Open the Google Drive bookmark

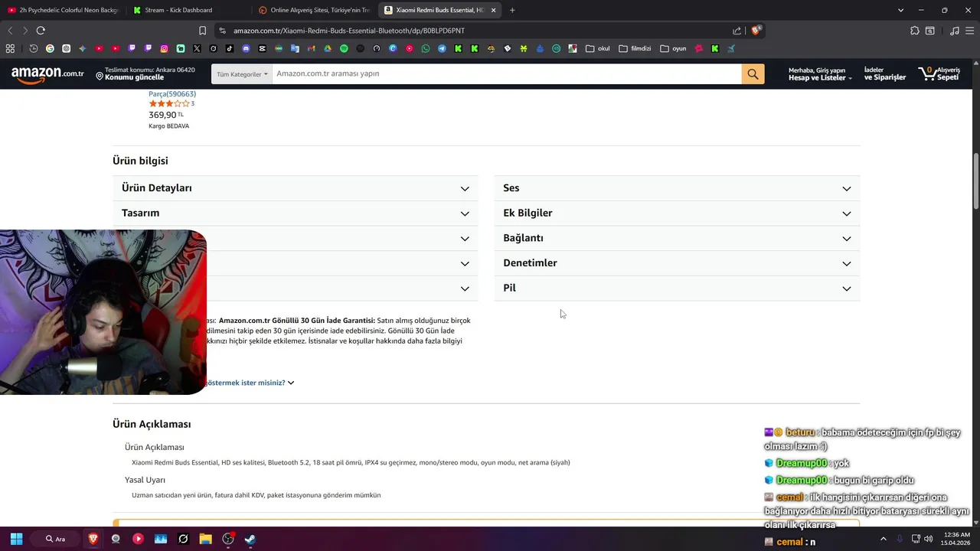[x=328, y=48]
